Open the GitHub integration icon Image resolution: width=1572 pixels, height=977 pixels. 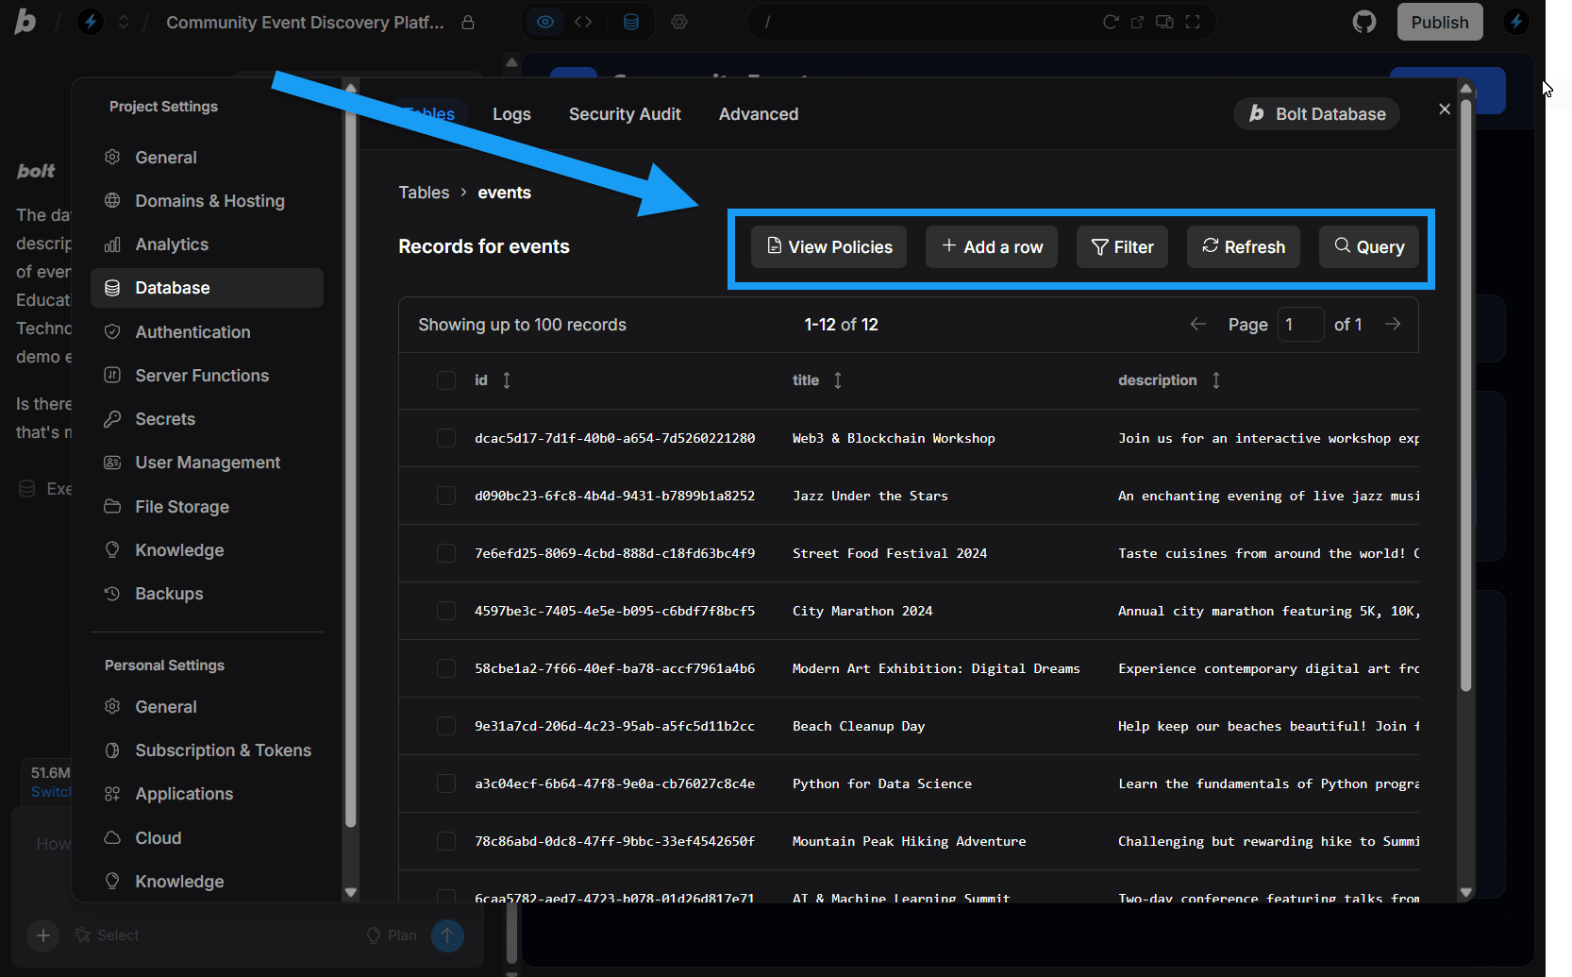pos(1363,21)
